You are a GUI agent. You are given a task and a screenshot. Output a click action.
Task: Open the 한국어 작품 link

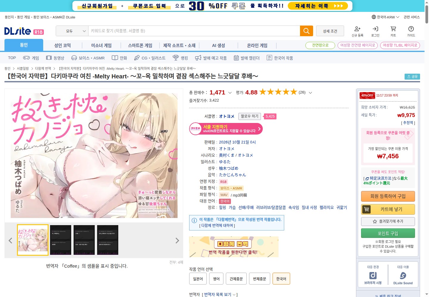(x=280, y=58)
